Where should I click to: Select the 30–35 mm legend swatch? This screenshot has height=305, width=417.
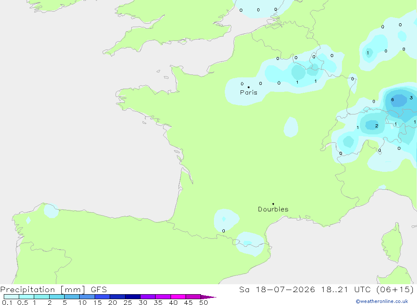tap(148, 297)
